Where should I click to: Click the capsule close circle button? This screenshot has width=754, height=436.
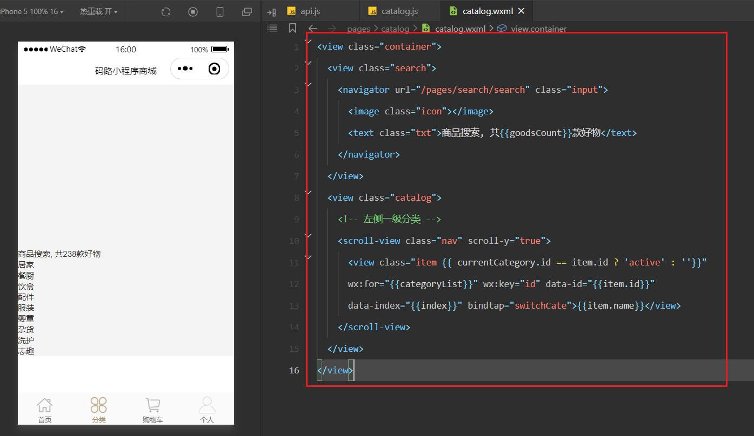tap(215, 69)
